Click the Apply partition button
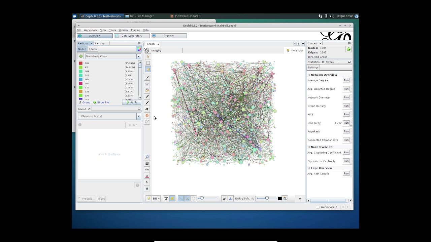The height and width of the screenshot is (242, 431). tap(132, 102)
